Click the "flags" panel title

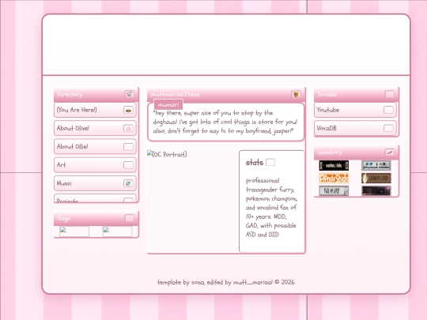point(64,218)
